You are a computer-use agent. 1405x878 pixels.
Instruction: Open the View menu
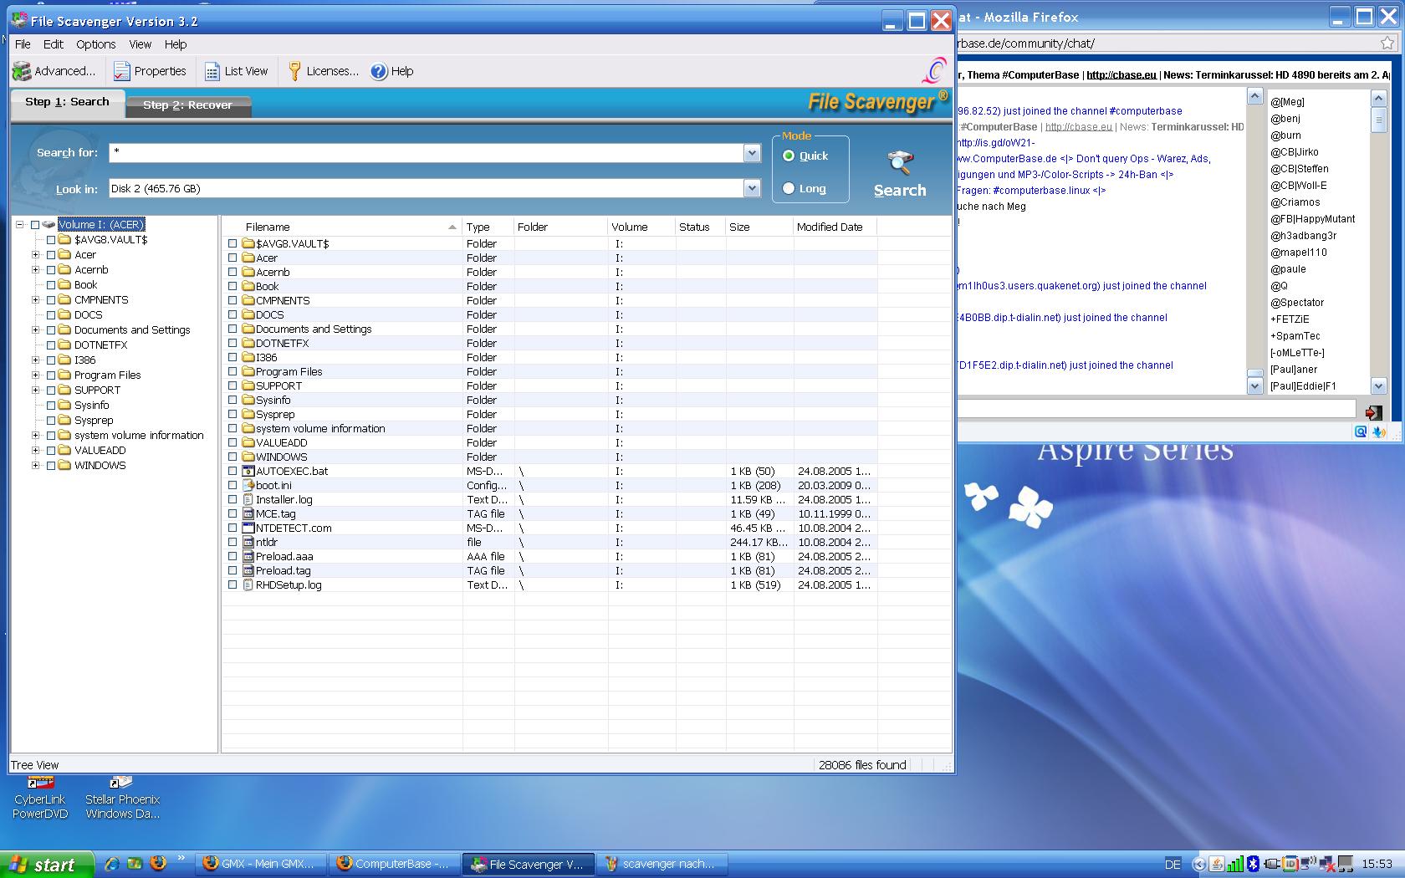tap(140, 44)
